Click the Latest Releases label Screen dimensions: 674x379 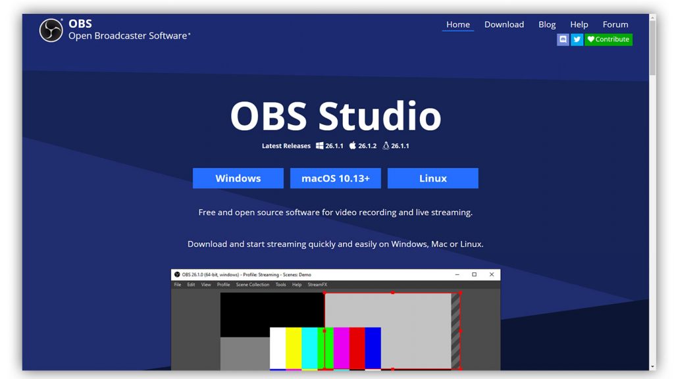click(286, 145)
